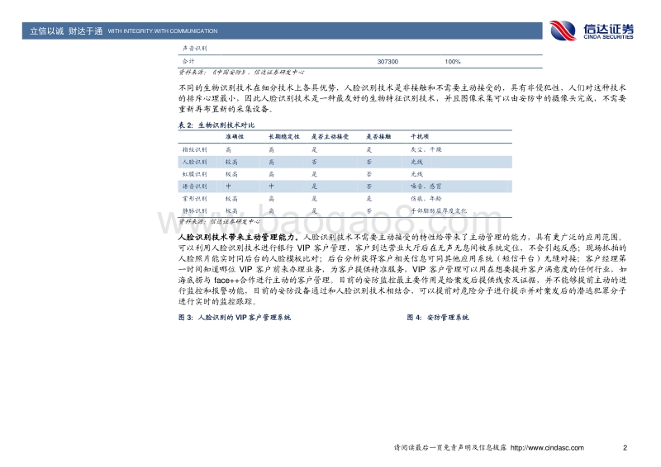661x467 pixels.
Task: Select the 掌形识别 row label
Action: [194, 198]
